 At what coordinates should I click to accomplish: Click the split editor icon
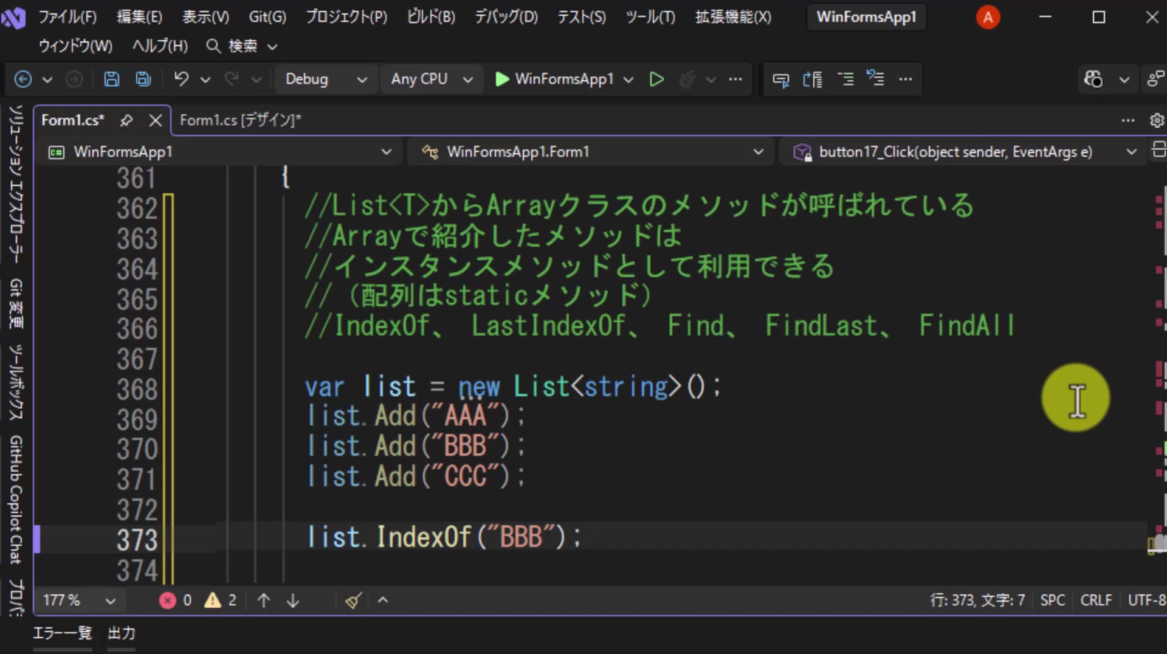(1158, 150)
